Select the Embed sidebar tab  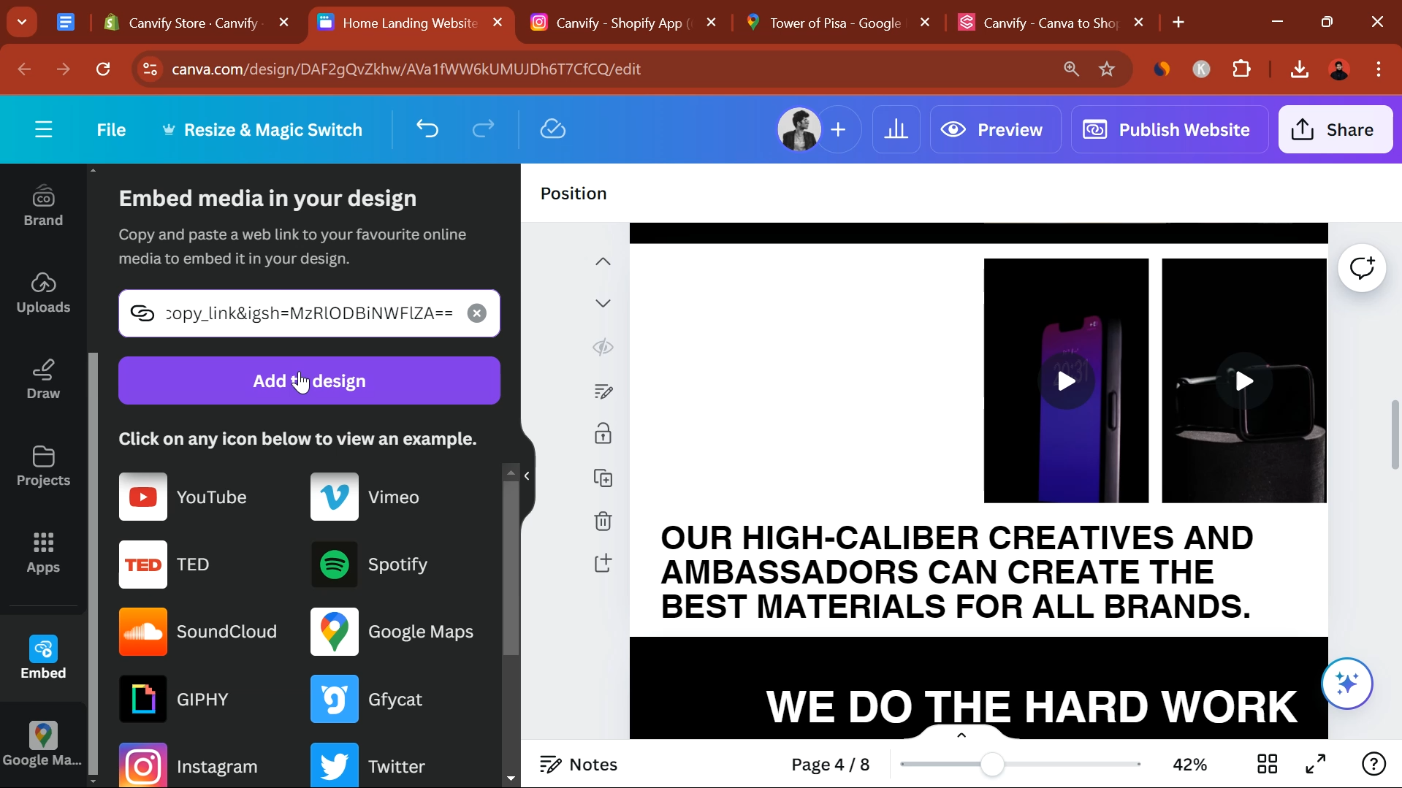click(43, 658)
